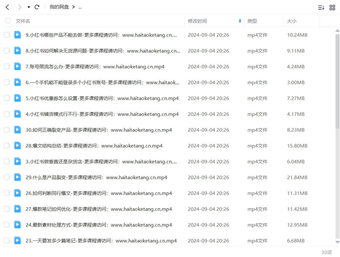Select the 15.80MB size cell

point(297,146)
